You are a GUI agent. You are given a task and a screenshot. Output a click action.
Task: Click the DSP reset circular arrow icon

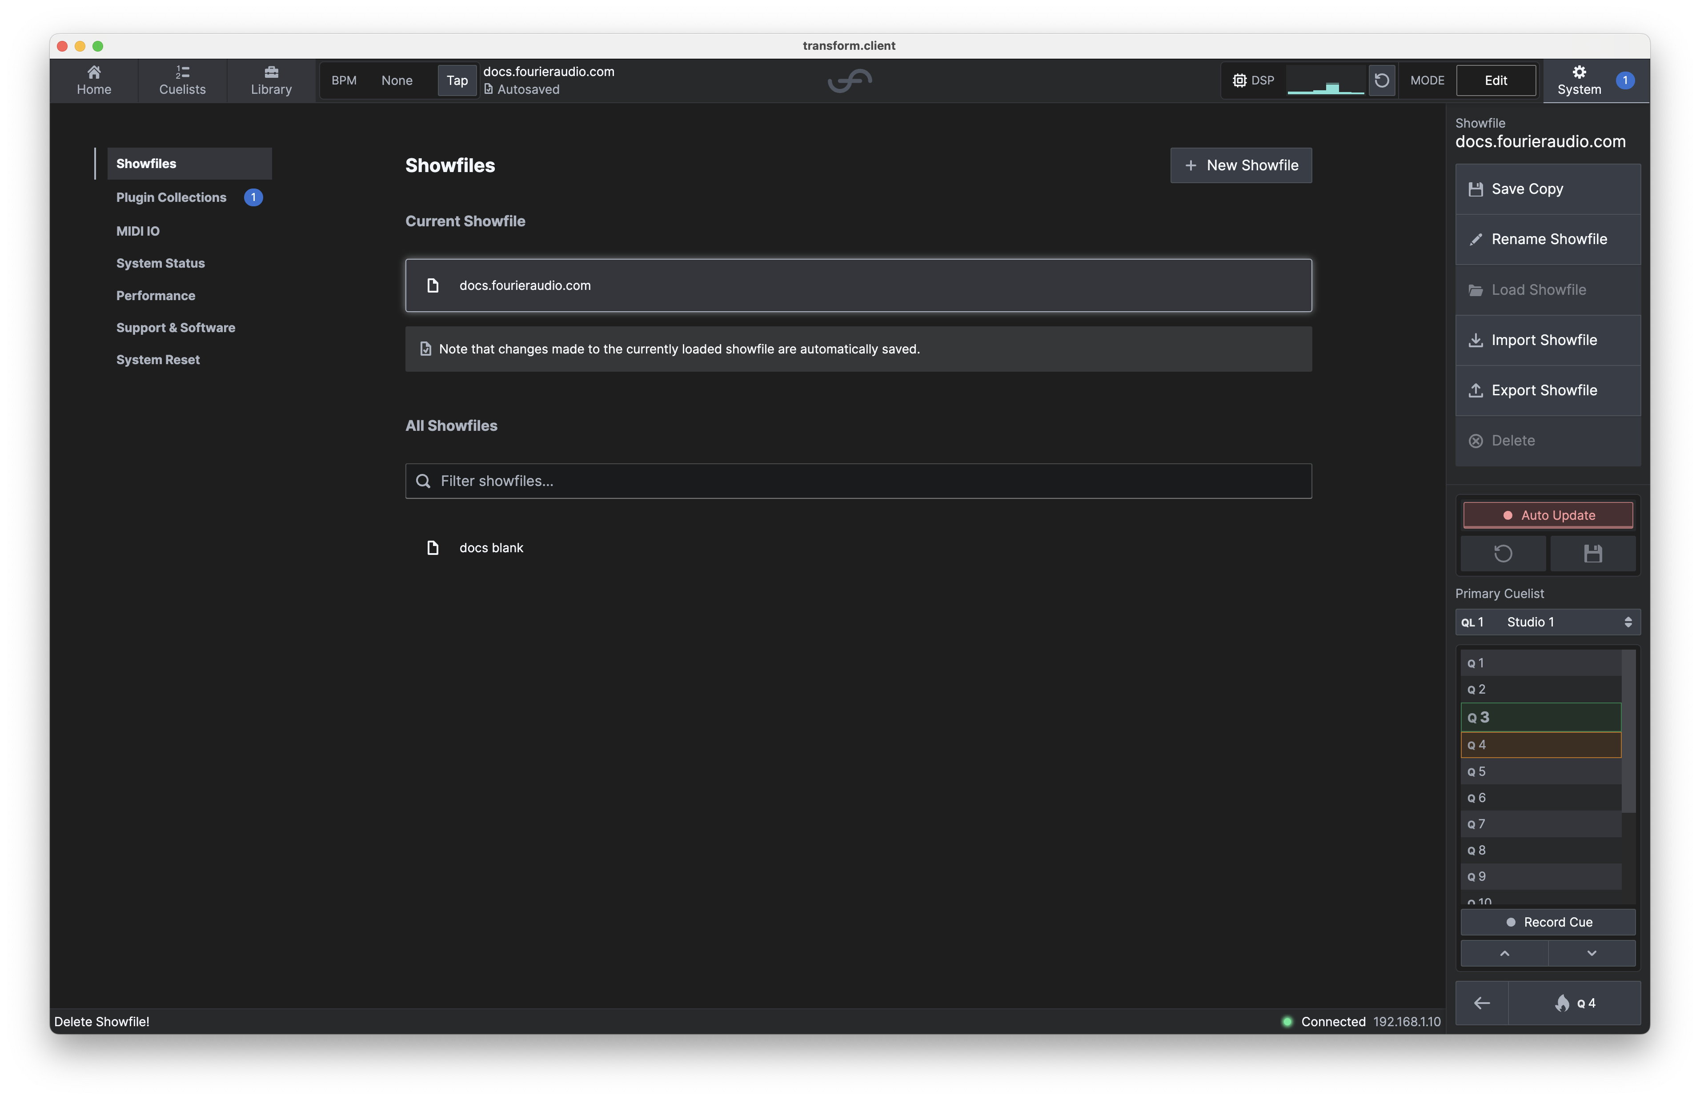(1381, 80)
